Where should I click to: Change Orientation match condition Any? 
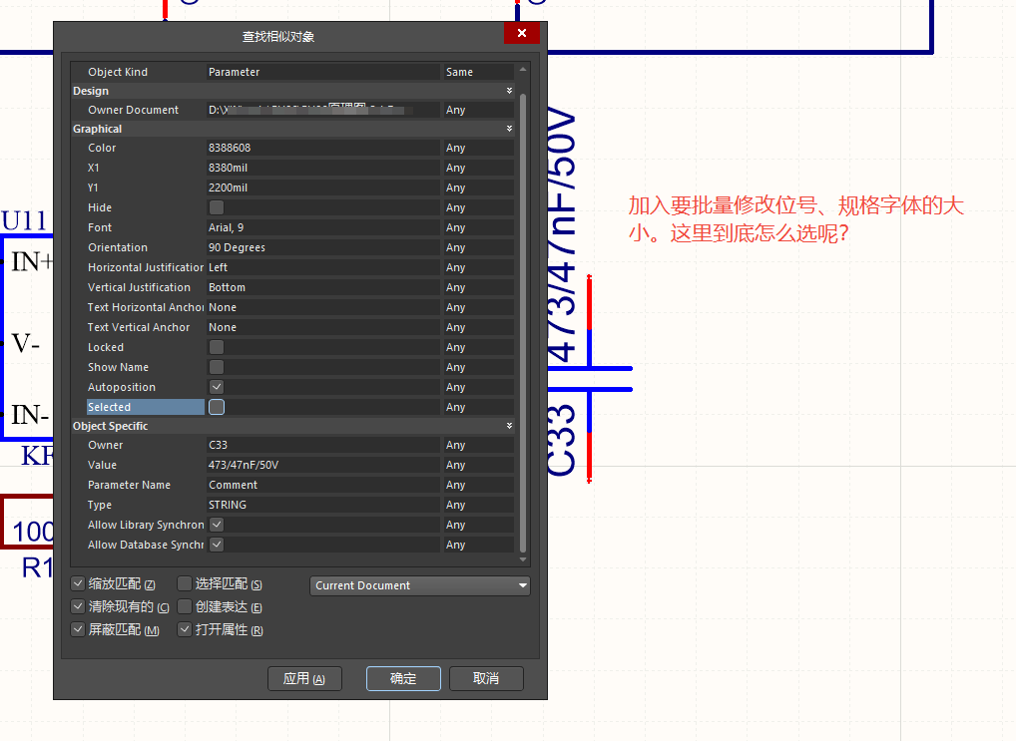click(478, 247)
